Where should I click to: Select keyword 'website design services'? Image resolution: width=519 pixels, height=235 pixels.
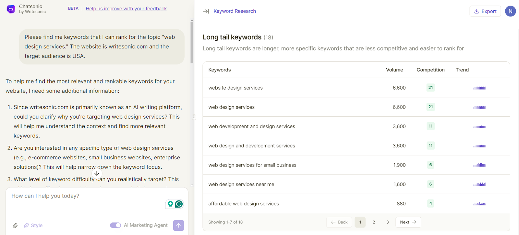235,88
